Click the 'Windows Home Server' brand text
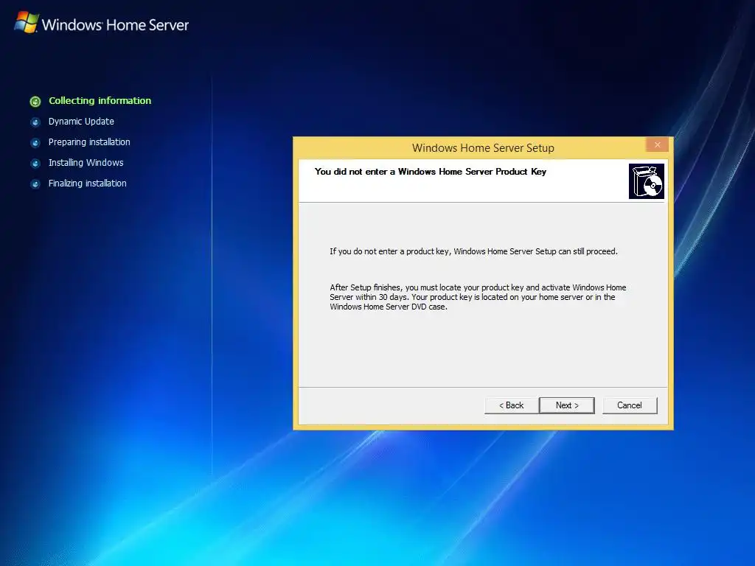 115,24
